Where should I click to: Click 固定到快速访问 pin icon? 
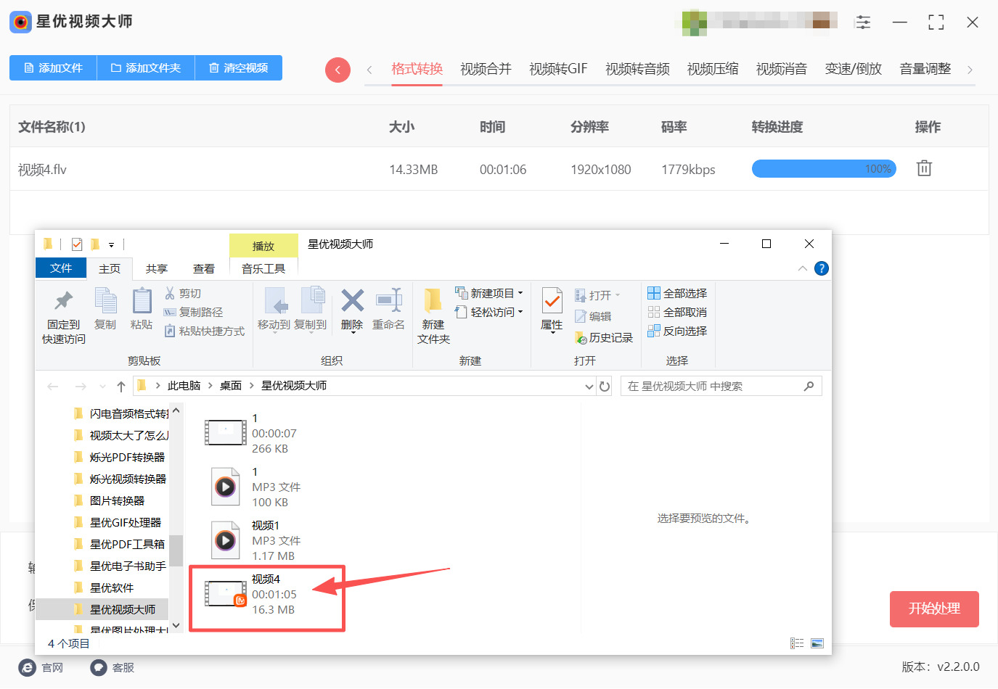click(64, 300)
